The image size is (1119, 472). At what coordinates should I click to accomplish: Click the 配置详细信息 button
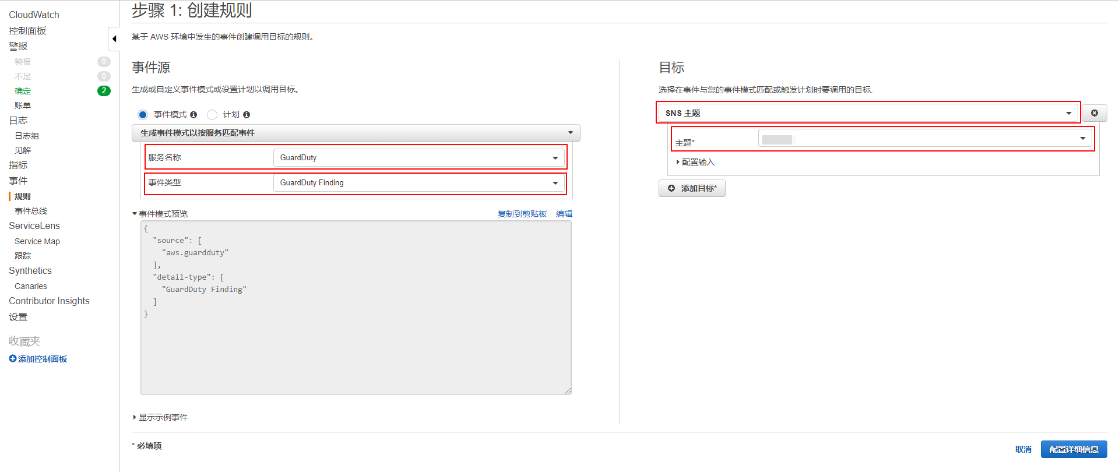(1074, 449)
